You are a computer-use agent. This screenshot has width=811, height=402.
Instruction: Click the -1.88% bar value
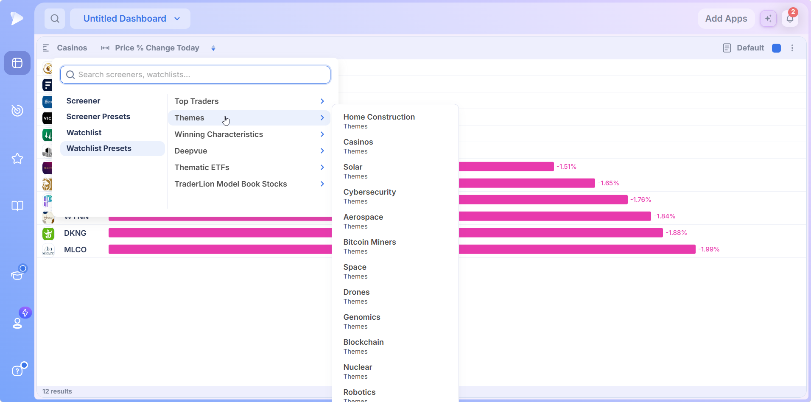[676, 233]
